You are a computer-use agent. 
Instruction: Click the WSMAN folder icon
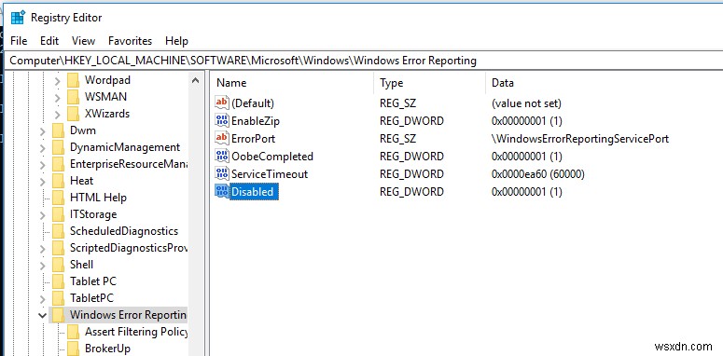point(74,97)
